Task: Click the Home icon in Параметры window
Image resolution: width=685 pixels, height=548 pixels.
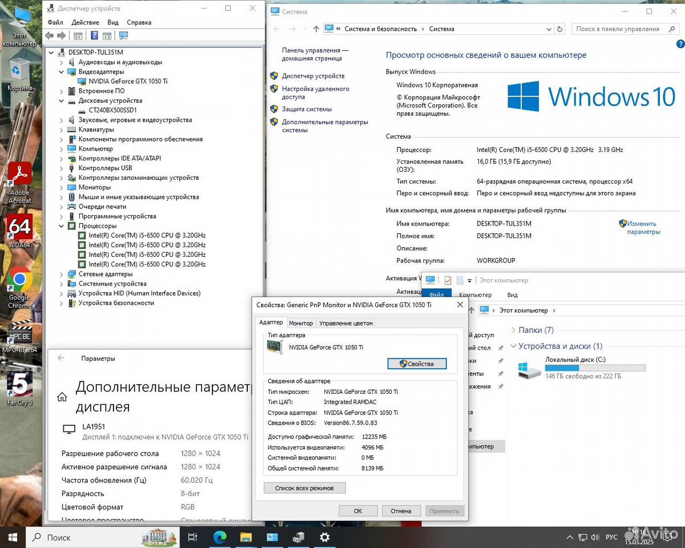Action: click(62, 397)
